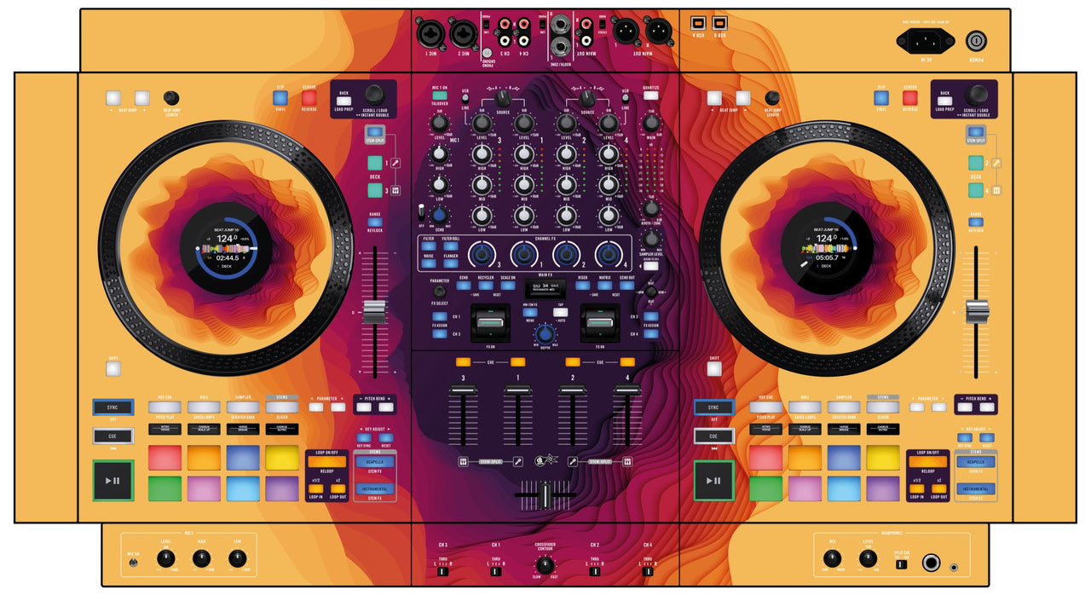The image size is (1091, 595).
Task: Click the channel 3 HIGH EQ knob
Action: (482, 154)
